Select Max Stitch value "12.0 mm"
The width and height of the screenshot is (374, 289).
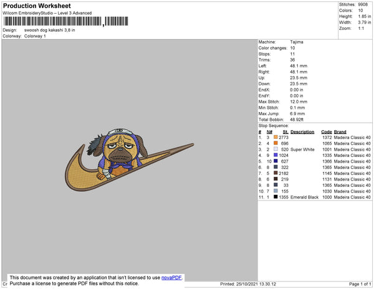tap(299, 102)
